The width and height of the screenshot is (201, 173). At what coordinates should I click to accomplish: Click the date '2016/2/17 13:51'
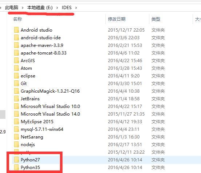tap(125, 144)
